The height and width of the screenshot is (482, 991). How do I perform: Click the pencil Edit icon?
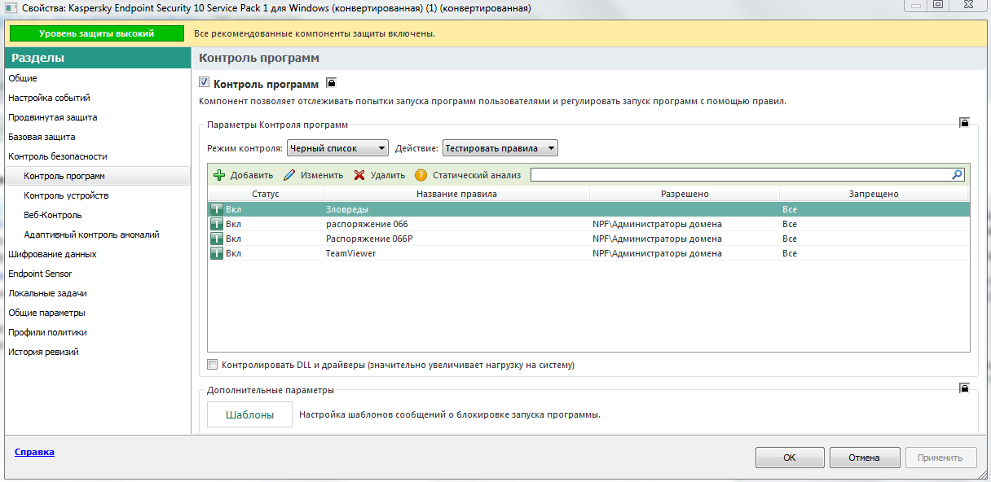(288, 175)
